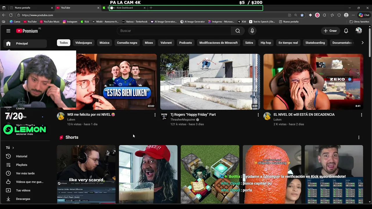Open the Crear button
The height and width of the screenshot is (209, 372).
pyautogui.click(x=330, y=31)
